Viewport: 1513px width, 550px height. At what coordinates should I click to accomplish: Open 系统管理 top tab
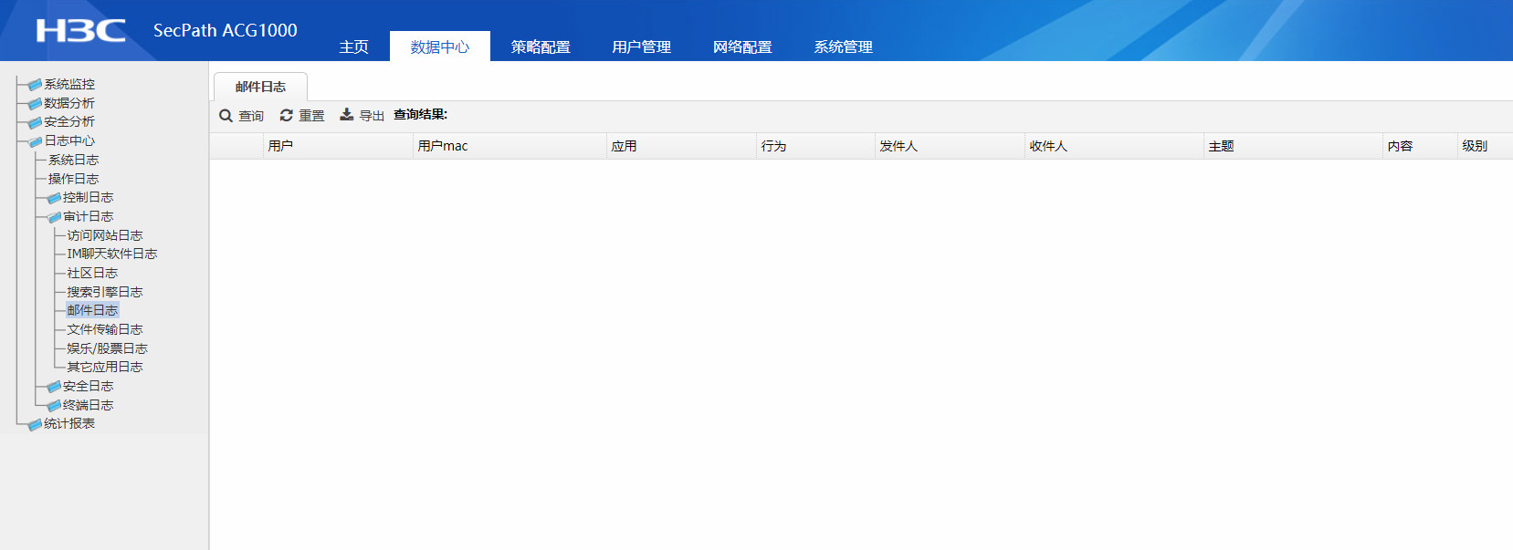(843, 47)
